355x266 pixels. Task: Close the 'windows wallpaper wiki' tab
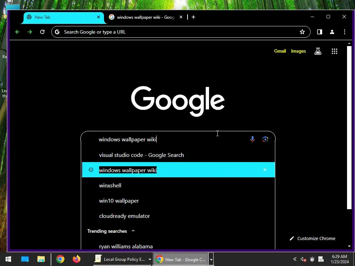pos(181,17)
